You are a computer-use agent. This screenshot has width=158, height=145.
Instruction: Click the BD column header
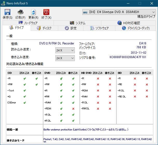click(120, 73)
